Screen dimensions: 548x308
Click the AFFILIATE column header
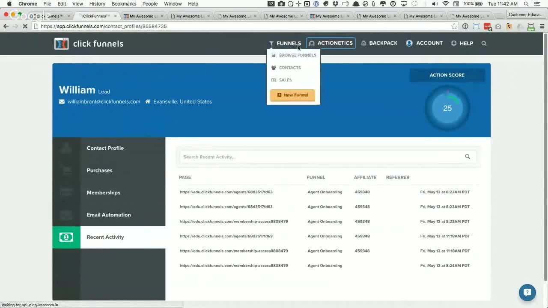click(x=365, y=177)
